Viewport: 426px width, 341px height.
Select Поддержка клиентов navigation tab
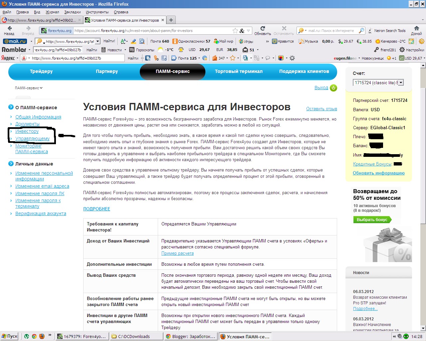pyautogui.click(x=304, y=71)
